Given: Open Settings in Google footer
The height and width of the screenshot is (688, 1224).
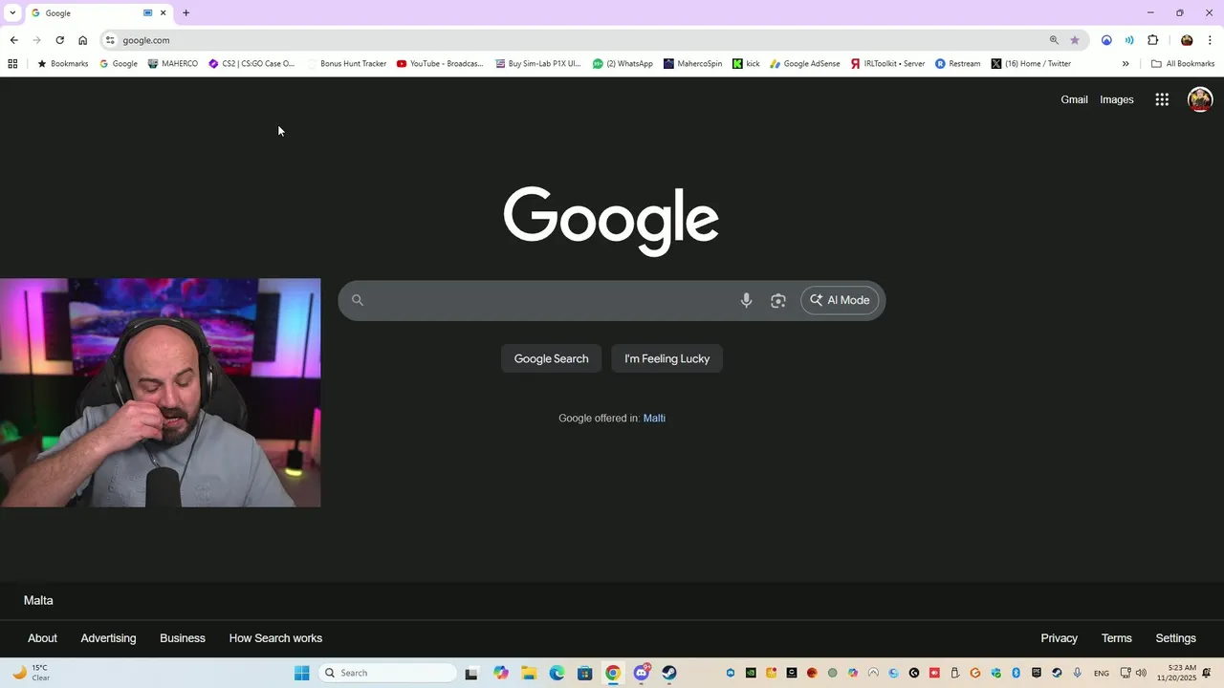Looking at the screenshot, I should click(x=1175, y=638).
